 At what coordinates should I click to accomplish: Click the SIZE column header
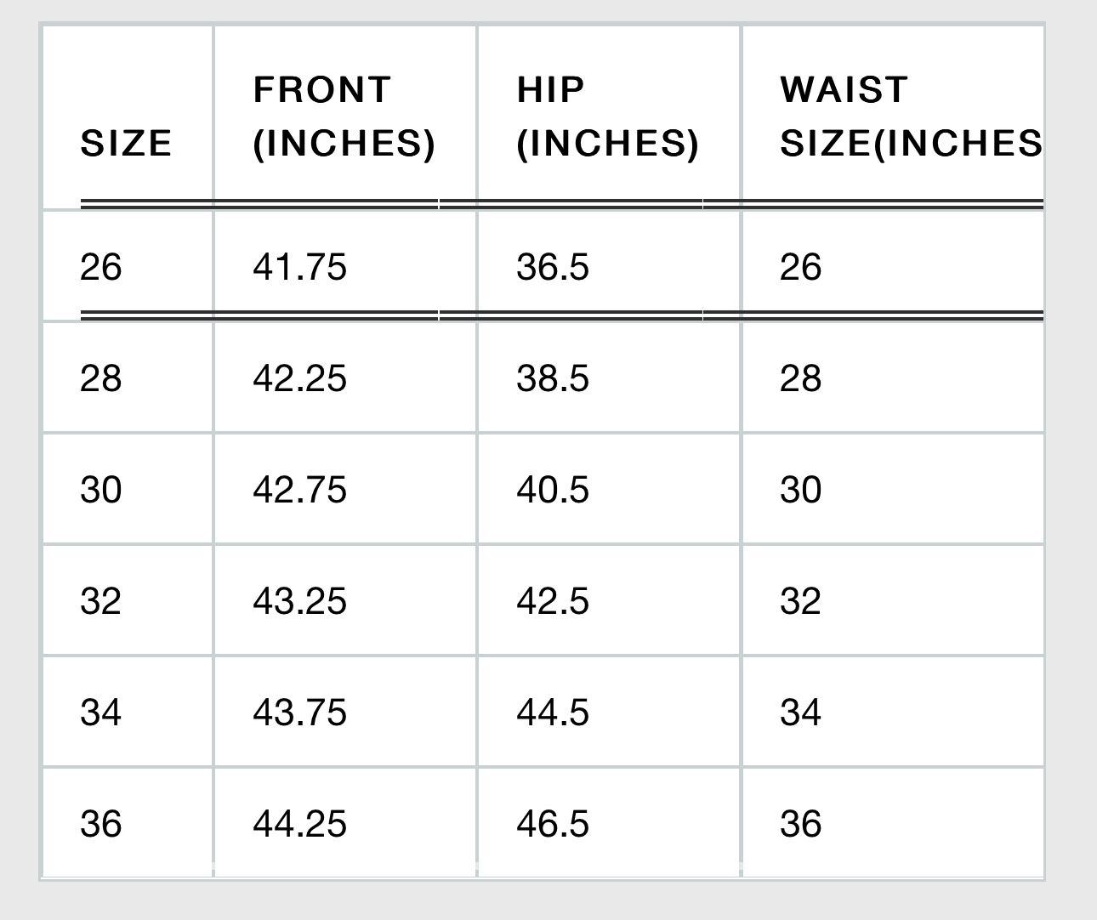(126, 143)
